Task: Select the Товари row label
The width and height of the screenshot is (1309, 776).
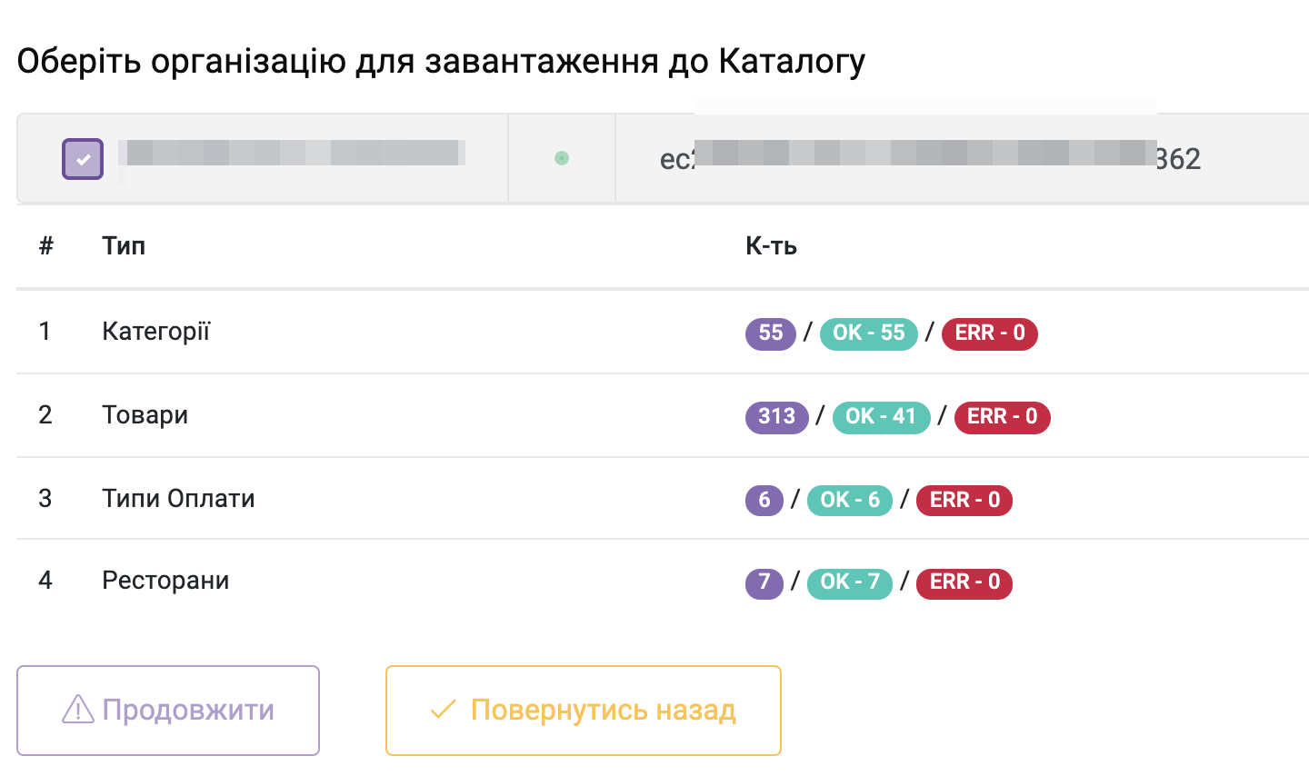Action: coord(145,415)
